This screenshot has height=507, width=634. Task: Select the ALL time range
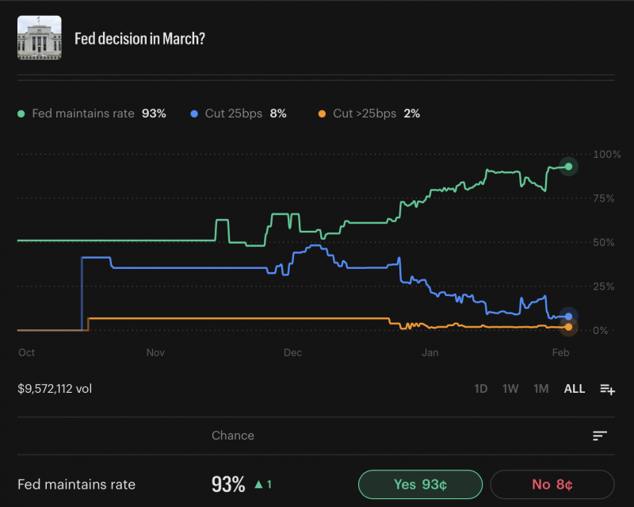pyautogui.click(x=574, y=389)
